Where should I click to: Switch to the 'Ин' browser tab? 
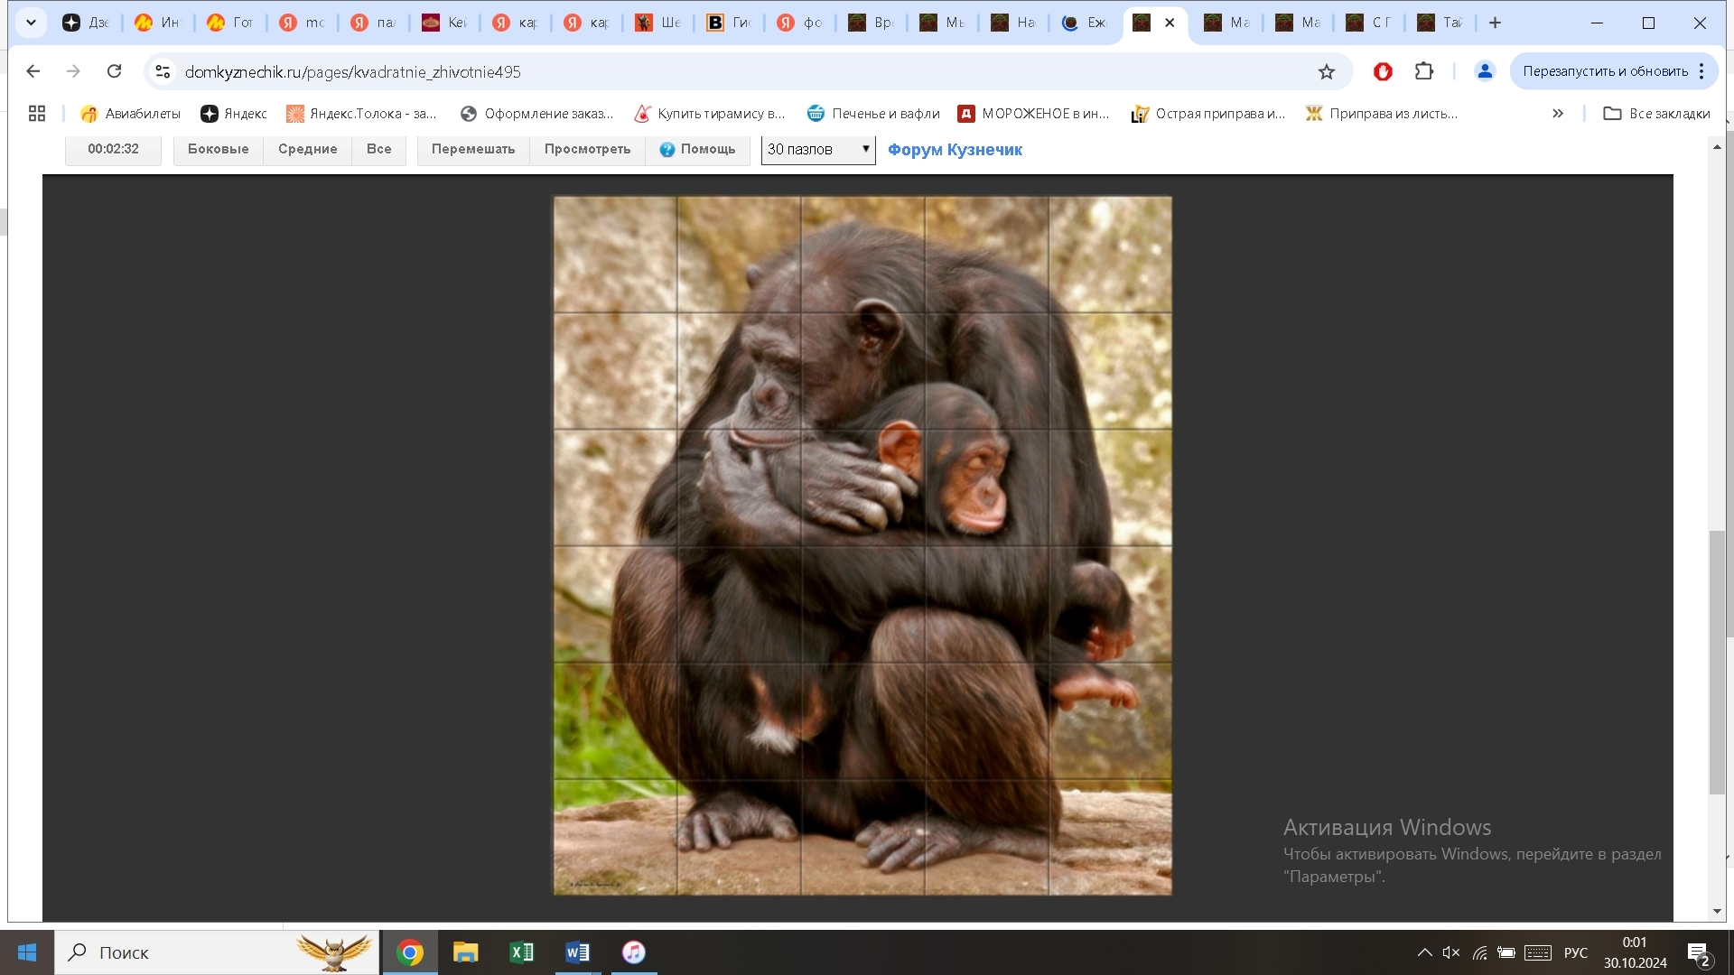click(157, 23)
